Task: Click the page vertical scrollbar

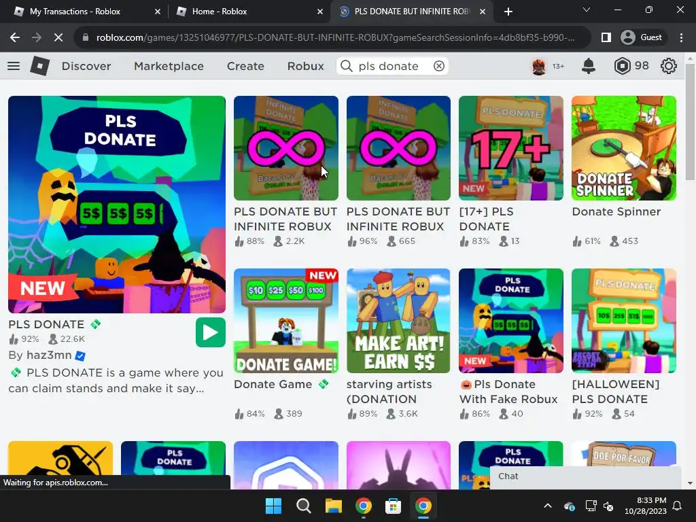Action: (x=690, y=122)
